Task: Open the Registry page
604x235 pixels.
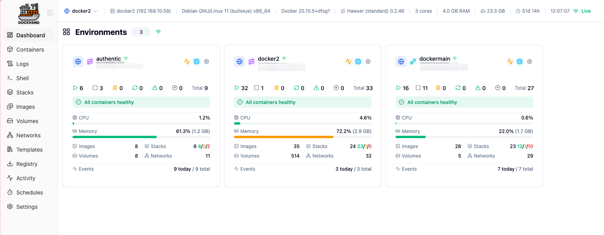Action: coord(29,164)
